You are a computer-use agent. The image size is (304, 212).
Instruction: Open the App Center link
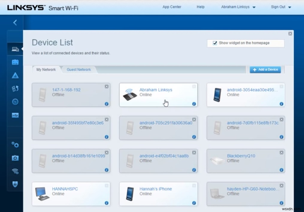(172, 7)
